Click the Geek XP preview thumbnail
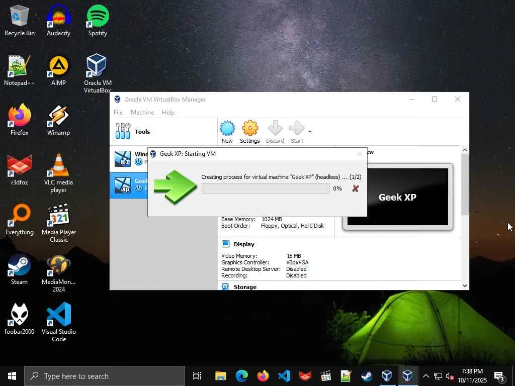 398,197
